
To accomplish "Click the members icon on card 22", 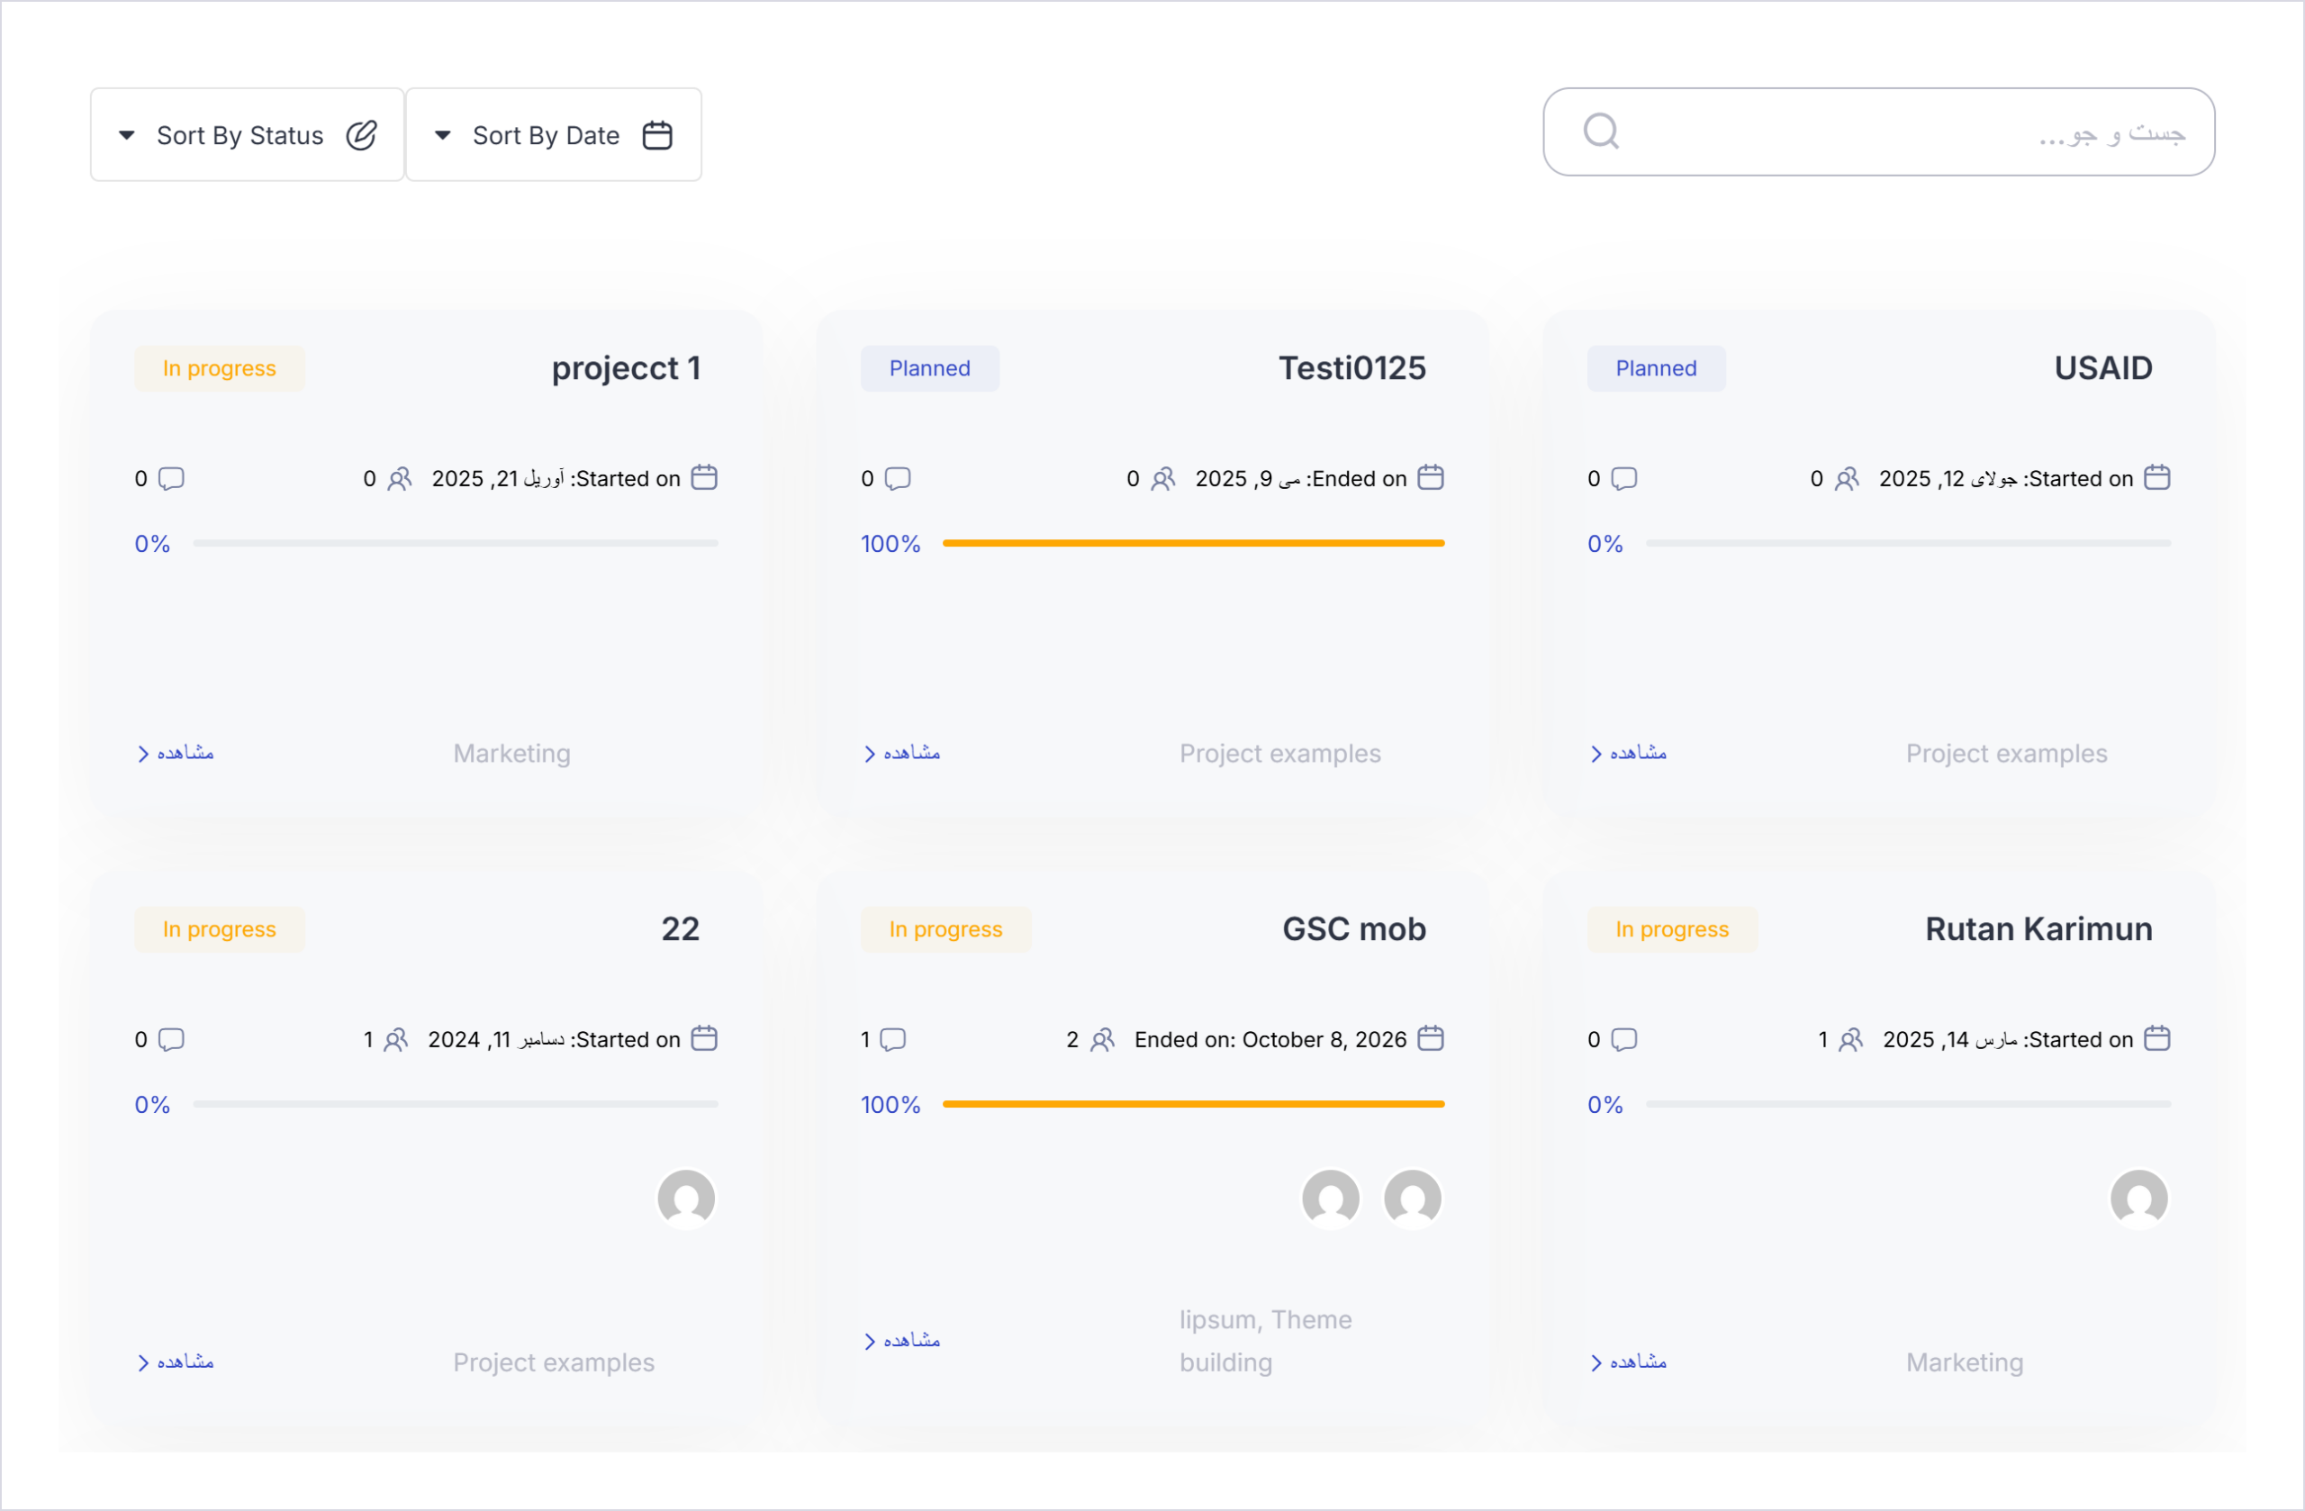I will 395,1039.
